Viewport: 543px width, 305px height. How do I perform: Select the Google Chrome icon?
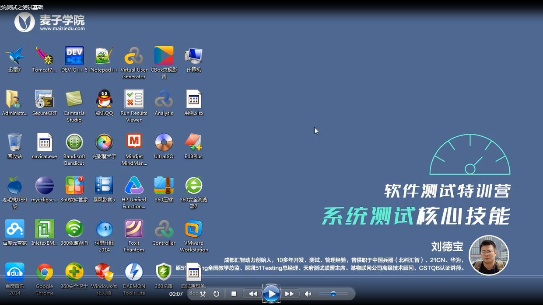[45, 273]
